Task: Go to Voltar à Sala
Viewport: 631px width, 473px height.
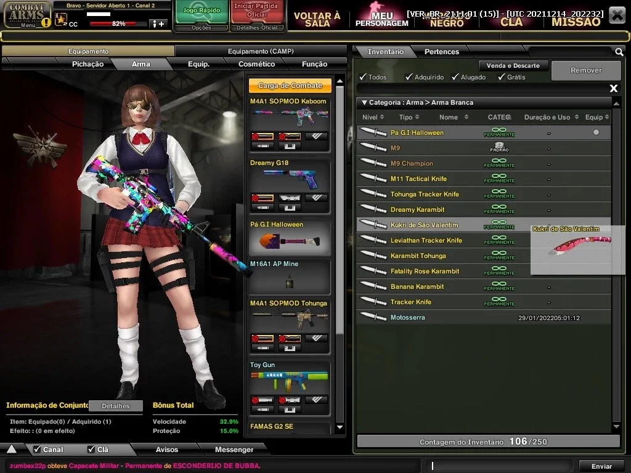Action: click(317, 18)
